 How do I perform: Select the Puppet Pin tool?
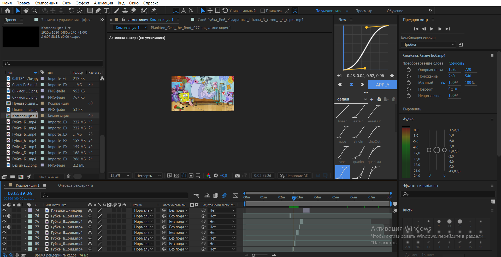(154, 10)
